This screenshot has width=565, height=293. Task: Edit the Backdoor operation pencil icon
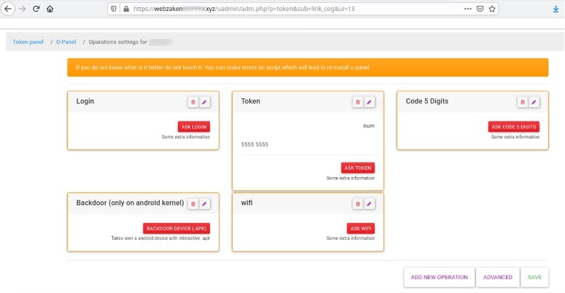204,203
